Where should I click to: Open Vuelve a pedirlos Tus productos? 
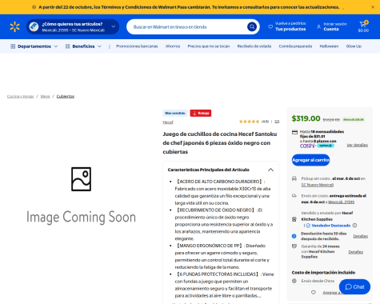click(287, 26)
